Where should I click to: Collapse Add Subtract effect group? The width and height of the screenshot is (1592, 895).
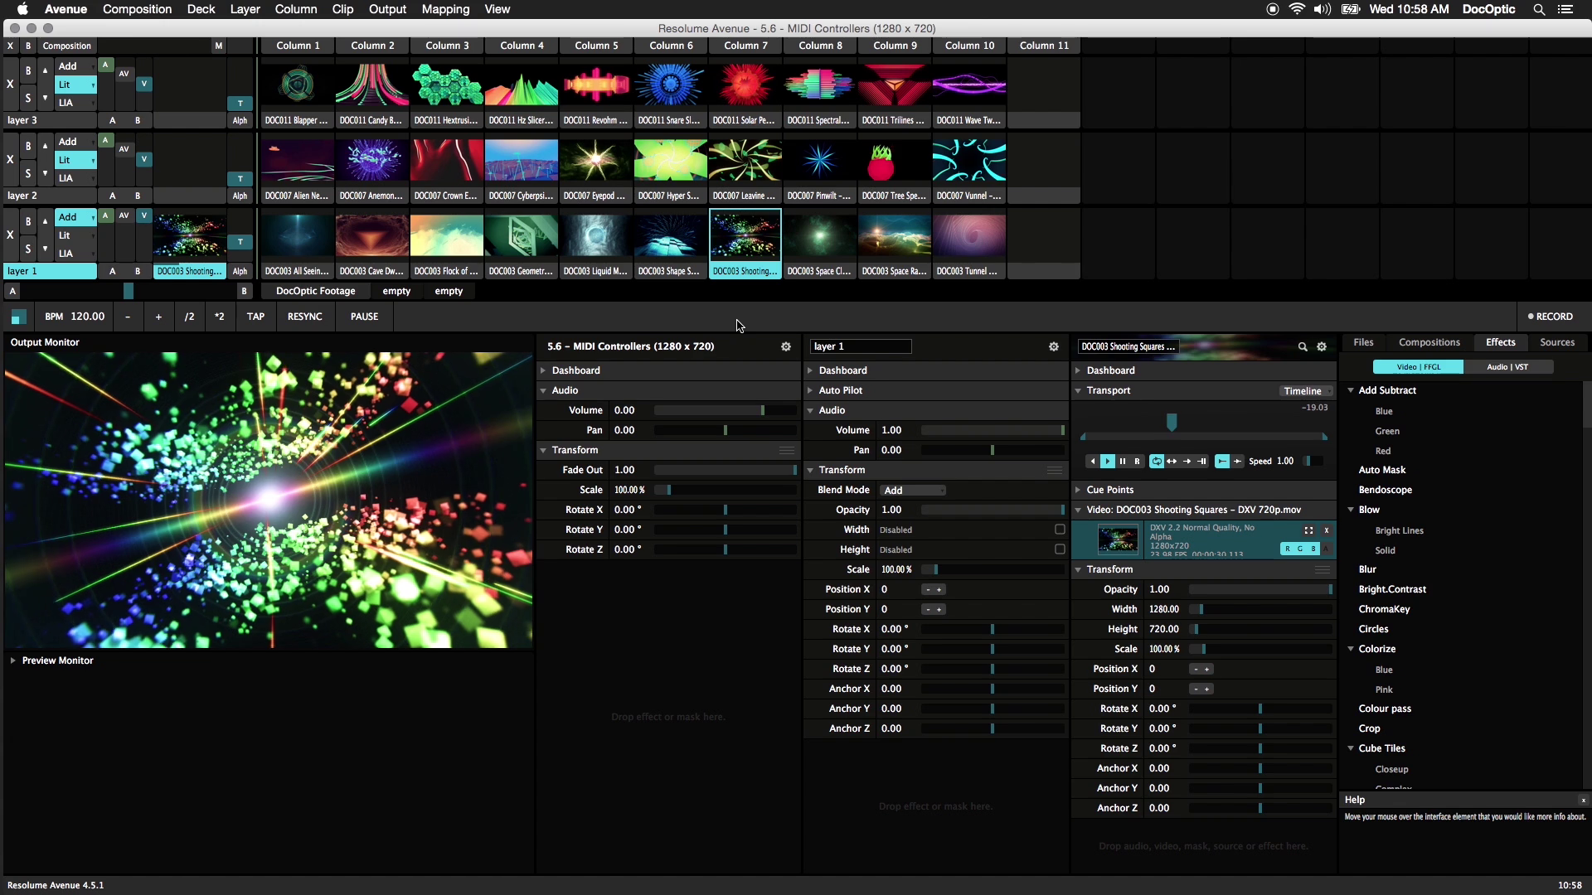(x=1351, y=390)
